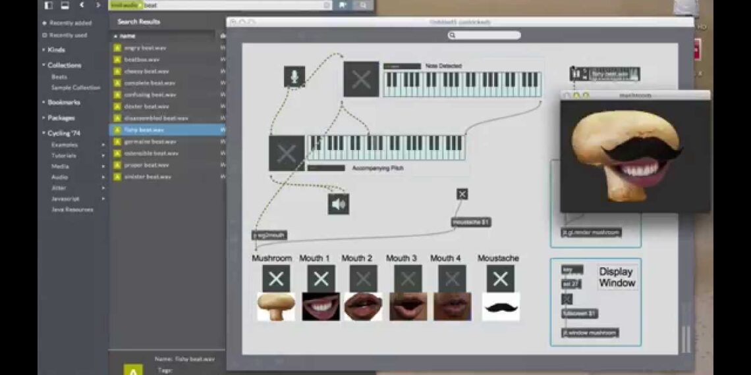Select sinister beat.wav in search results
Screen dimensions: 751x375
[x=148, y=177]
